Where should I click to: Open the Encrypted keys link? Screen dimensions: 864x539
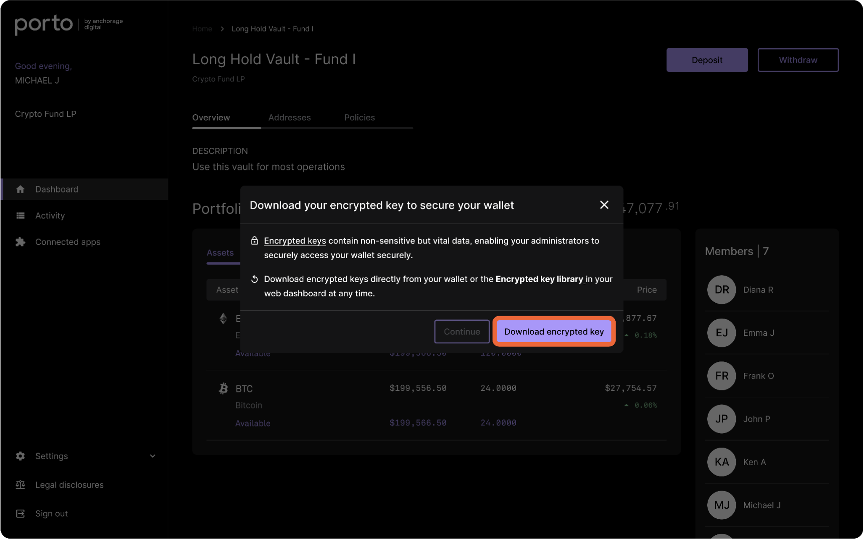[x=295, y=241]
